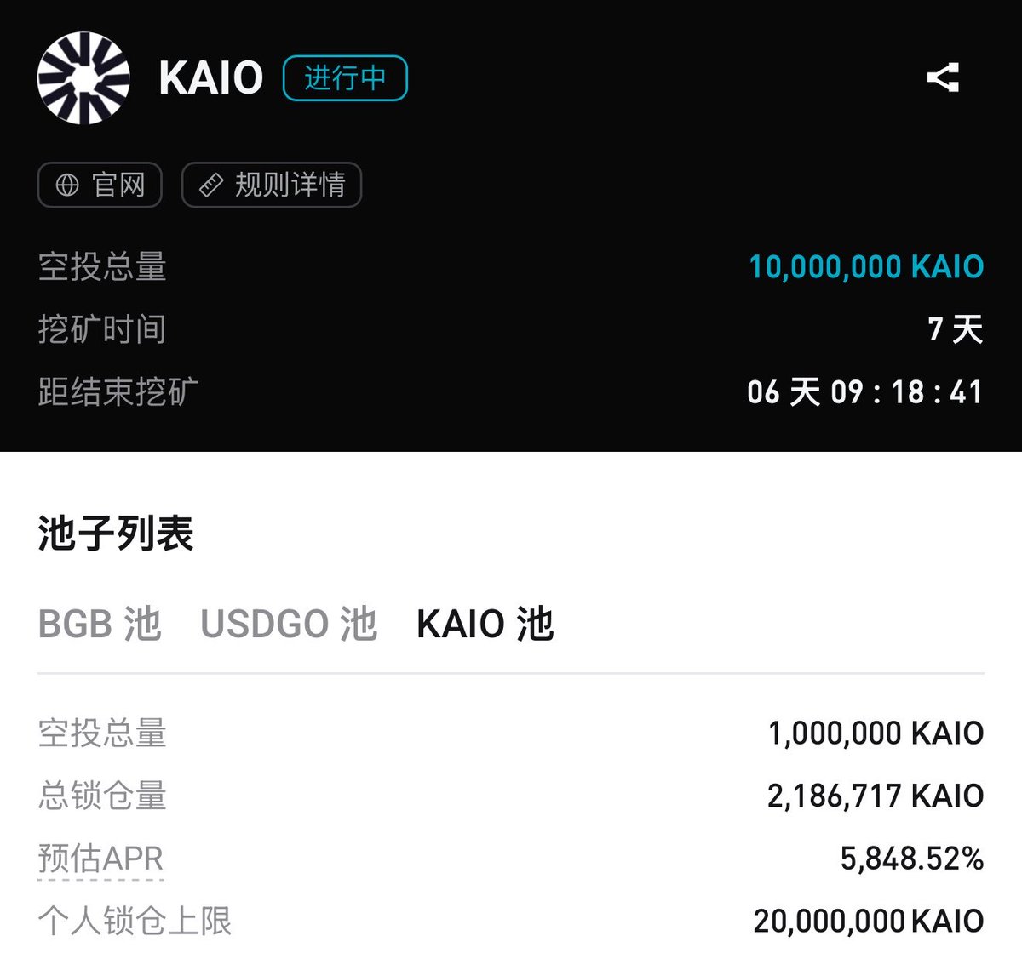Viewport: 1022px width, 953px height.
Task: Open the 官网 official website button
Action: tap(100, 185)
